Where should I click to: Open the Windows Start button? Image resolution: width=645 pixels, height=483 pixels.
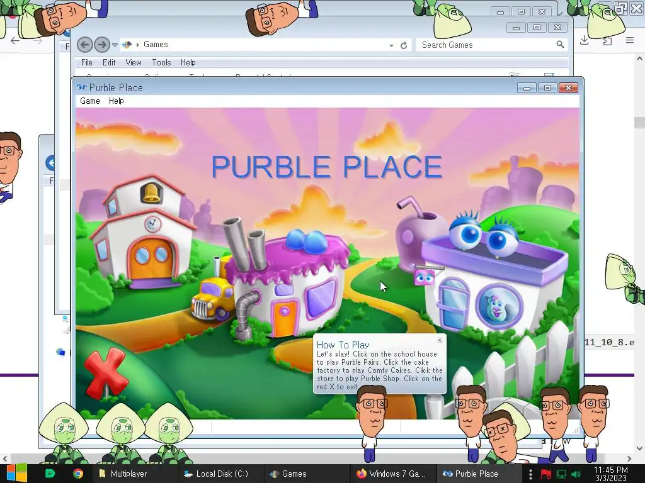click(x=17, y=474)
